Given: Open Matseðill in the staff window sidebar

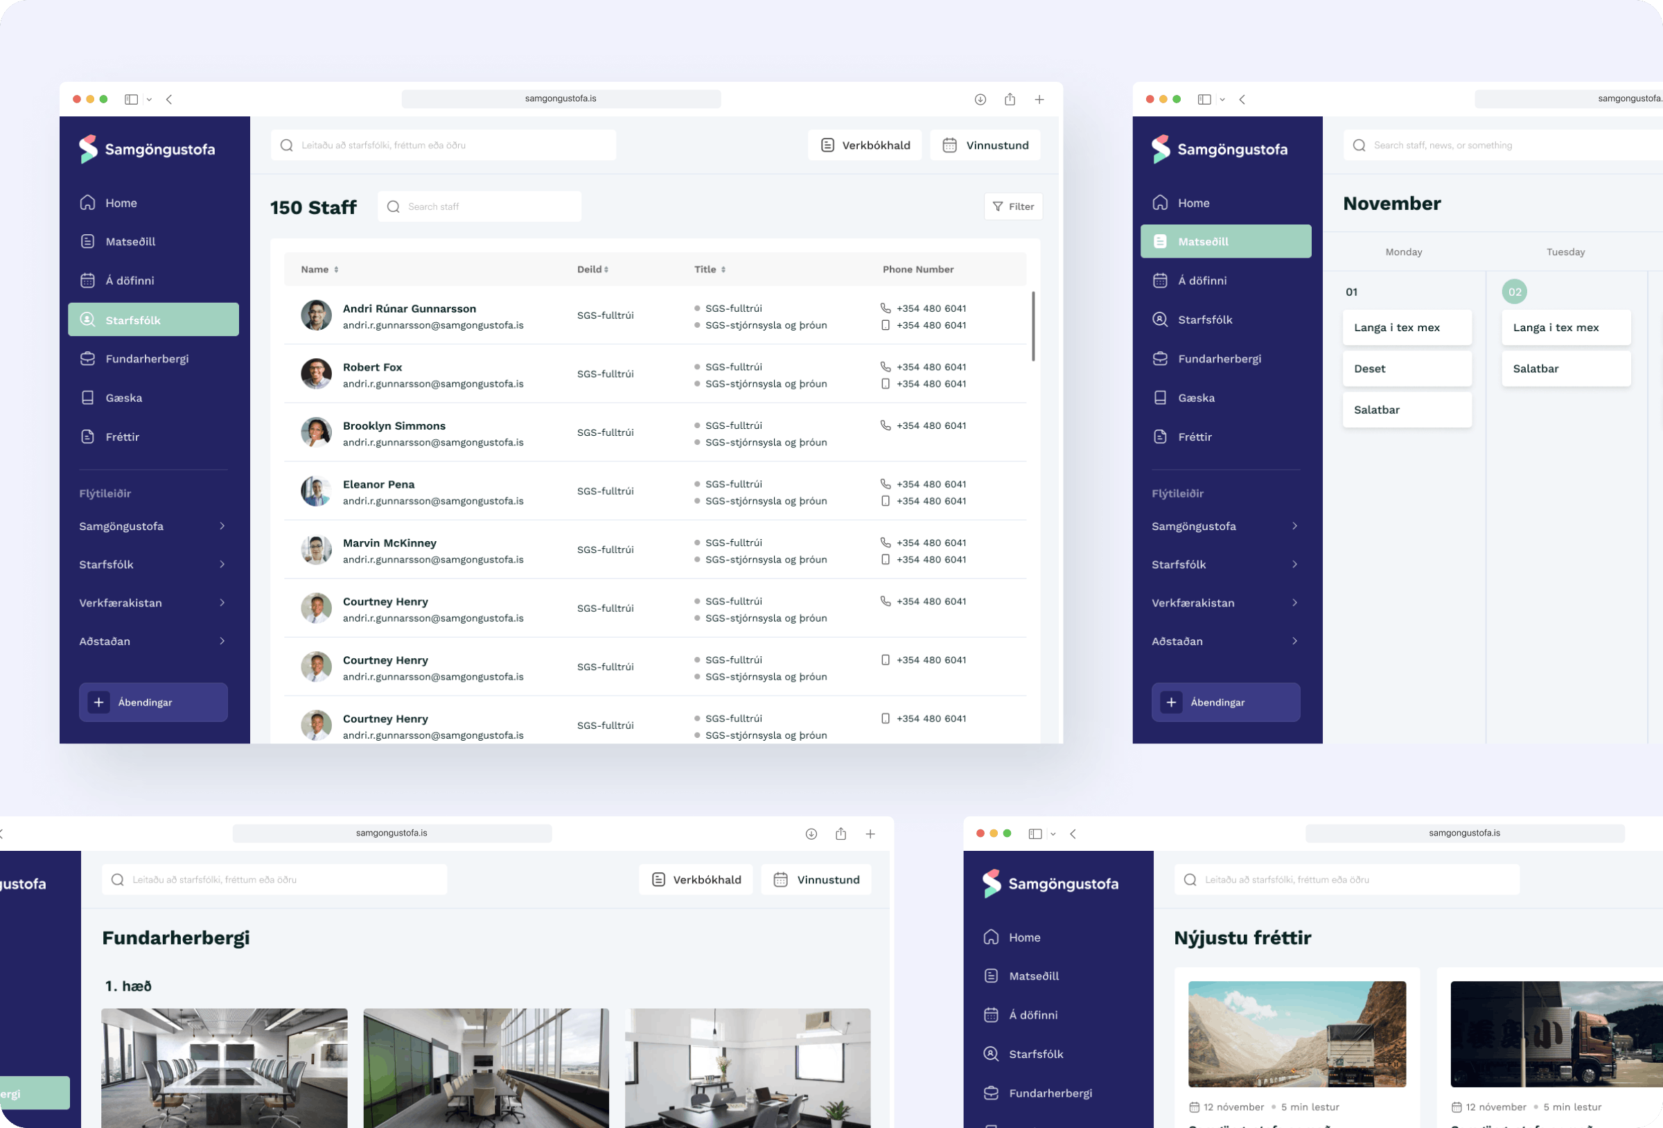Looking at the screenshot, I should 153,241.
